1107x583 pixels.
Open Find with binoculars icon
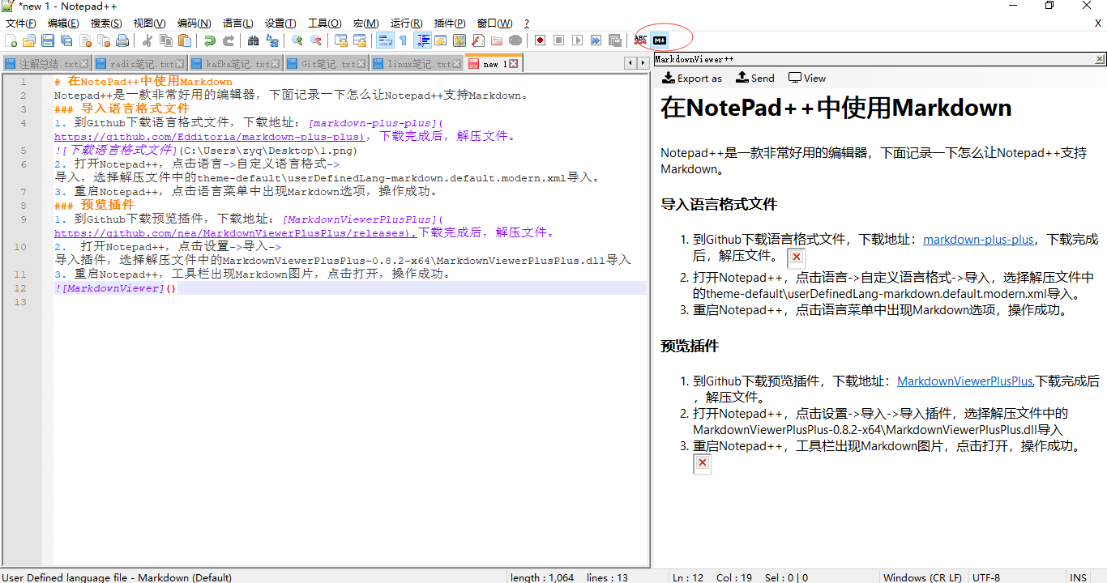[x=254, y=40]
